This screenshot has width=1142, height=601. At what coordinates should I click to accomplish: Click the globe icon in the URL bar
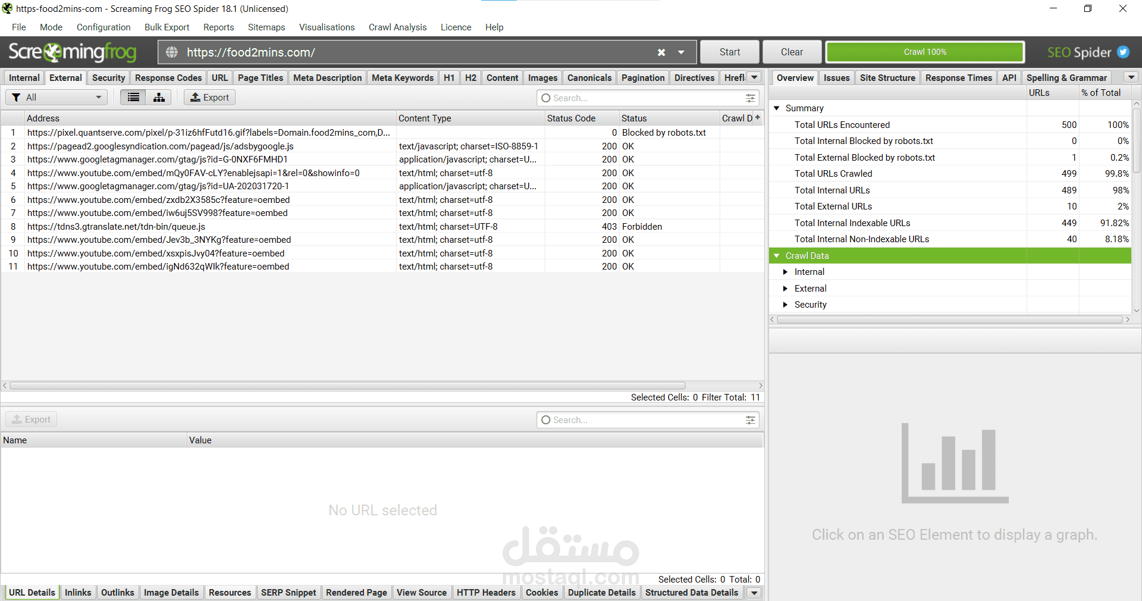point(172,52)
